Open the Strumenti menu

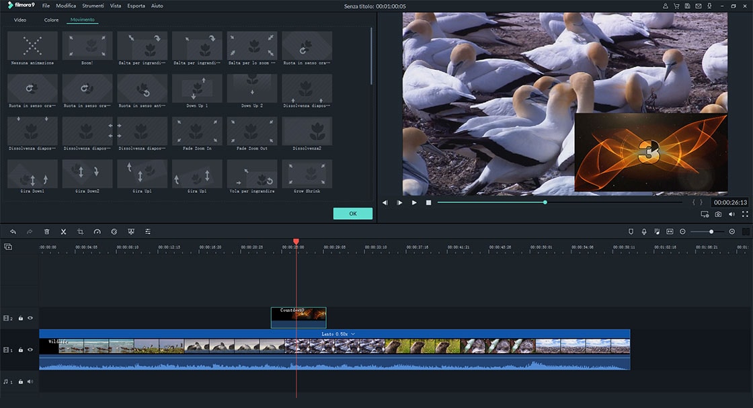(93, 6)
